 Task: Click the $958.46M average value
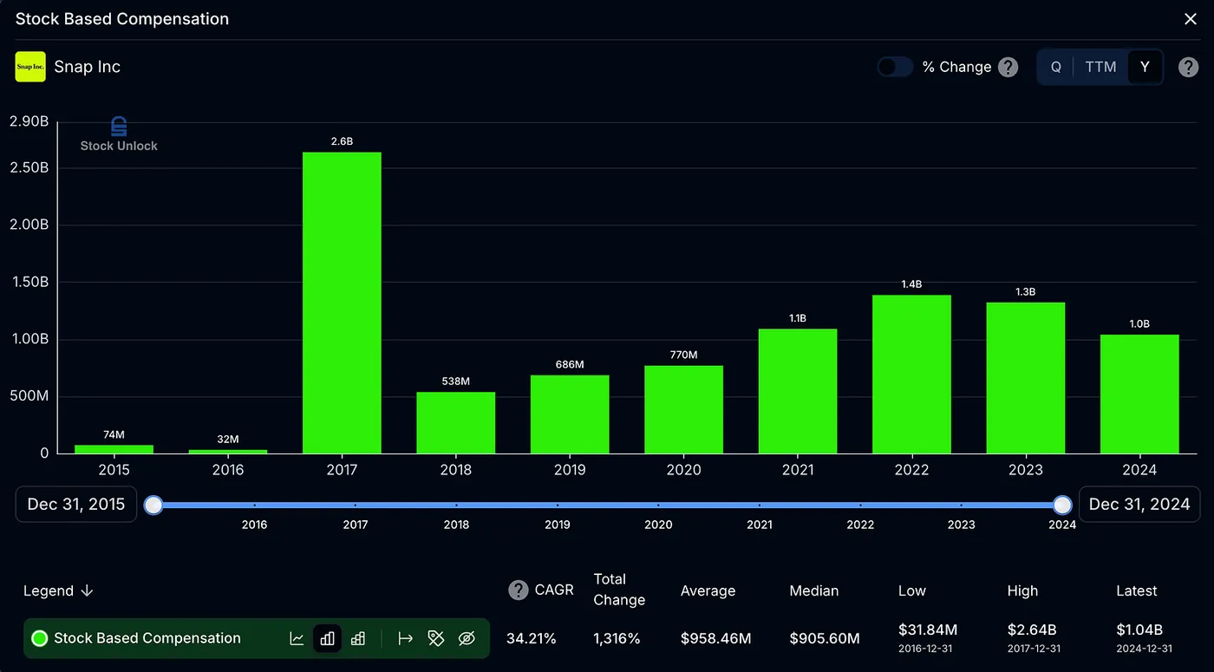click(x=716, y=639)
